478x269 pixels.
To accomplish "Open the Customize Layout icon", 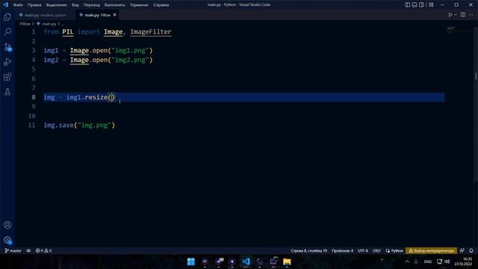I will [x=431, y=5].
